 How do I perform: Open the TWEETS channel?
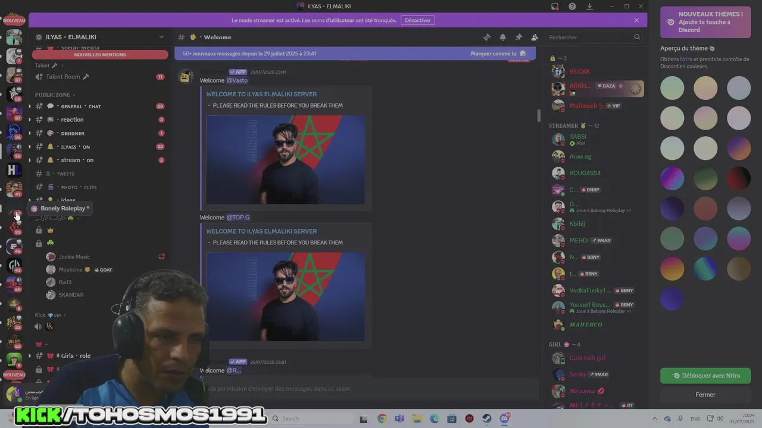click(x=99, y=174)
